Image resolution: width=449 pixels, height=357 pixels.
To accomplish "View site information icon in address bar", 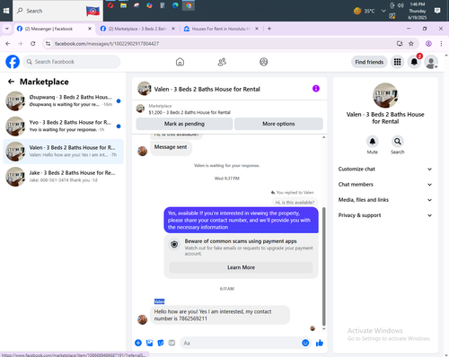I will coord(48,44).
